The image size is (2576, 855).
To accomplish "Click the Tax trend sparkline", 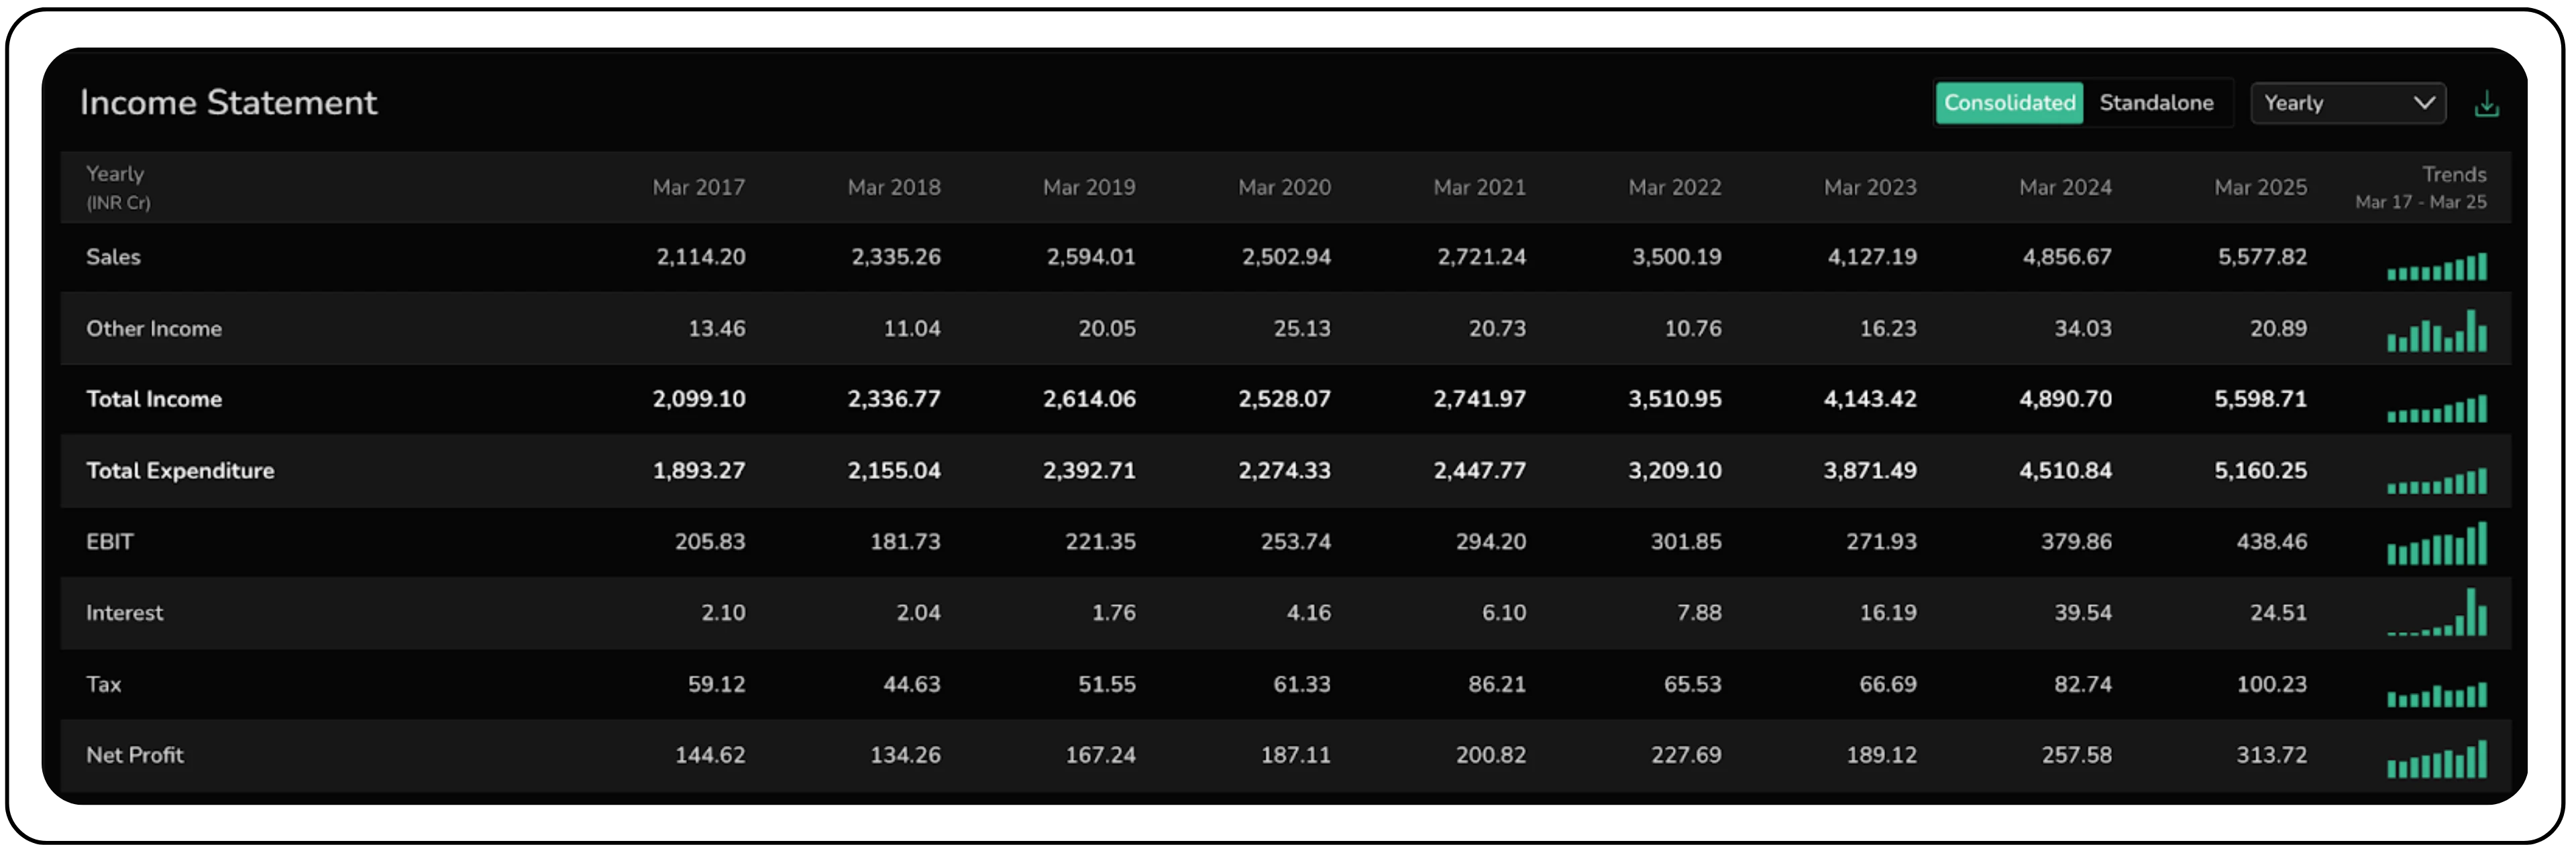I will coord(2436,695).
